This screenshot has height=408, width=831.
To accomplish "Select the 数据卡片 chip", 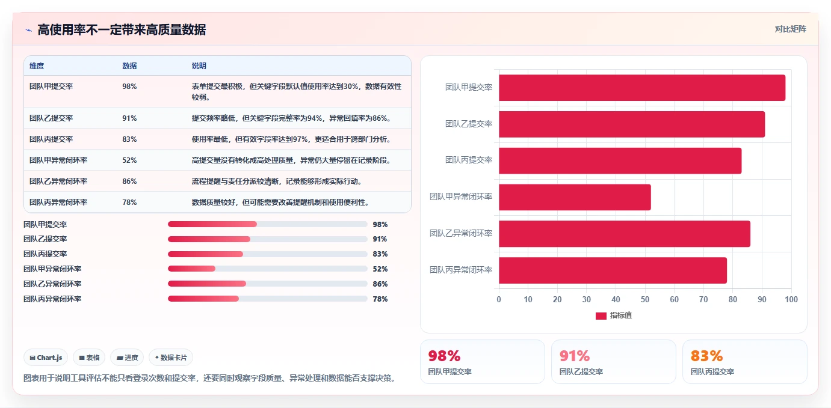I will pyautogui.click(x=171, y=358).
